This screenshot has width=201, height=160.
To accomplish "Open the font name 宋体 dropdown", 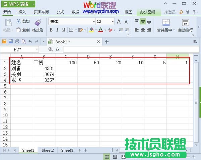I will 94,22.
